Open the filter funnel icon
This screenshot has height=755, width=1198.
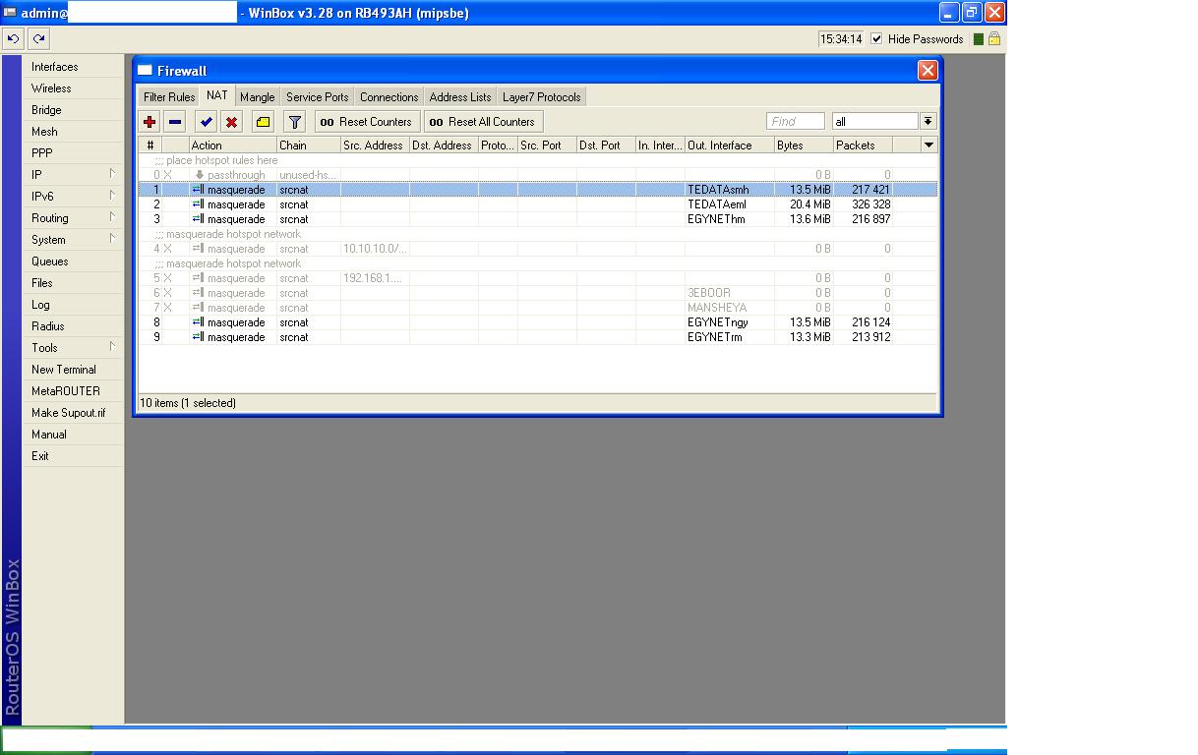[294, 122]
